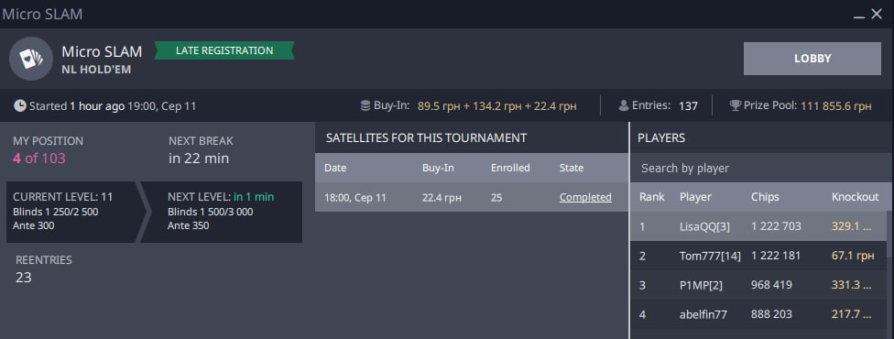The height and width of the screenshot is (339, 894).
Task: Click the Buy-In chips stack icon
Action: tap(365, 105)
